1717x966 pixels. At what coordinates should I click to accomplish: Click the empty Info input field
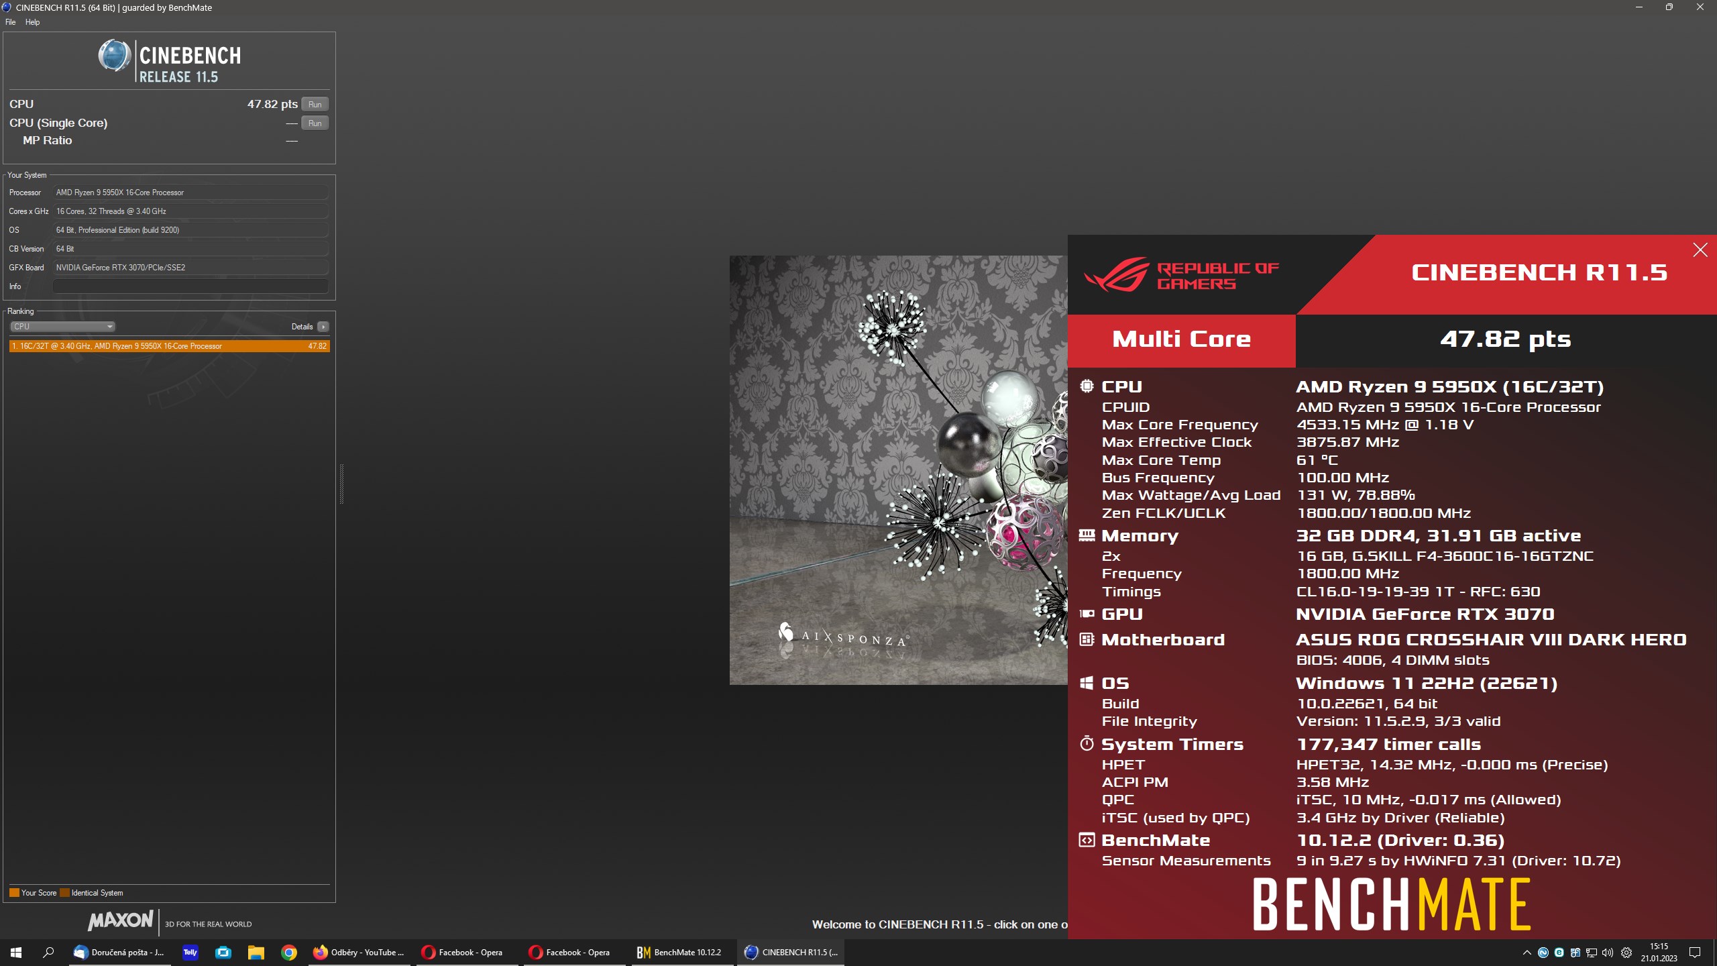click(x=190, y=286)
